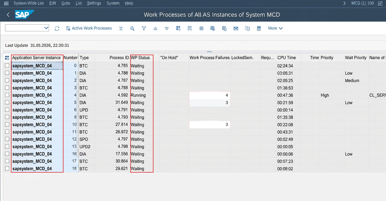Click the document icon after the envelope
The height and width of the screenshot is (201, 386).
247,28
